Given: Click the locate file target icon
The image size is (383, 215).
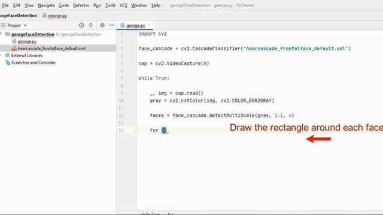Looking at the screenshot, I should [81, 25].
